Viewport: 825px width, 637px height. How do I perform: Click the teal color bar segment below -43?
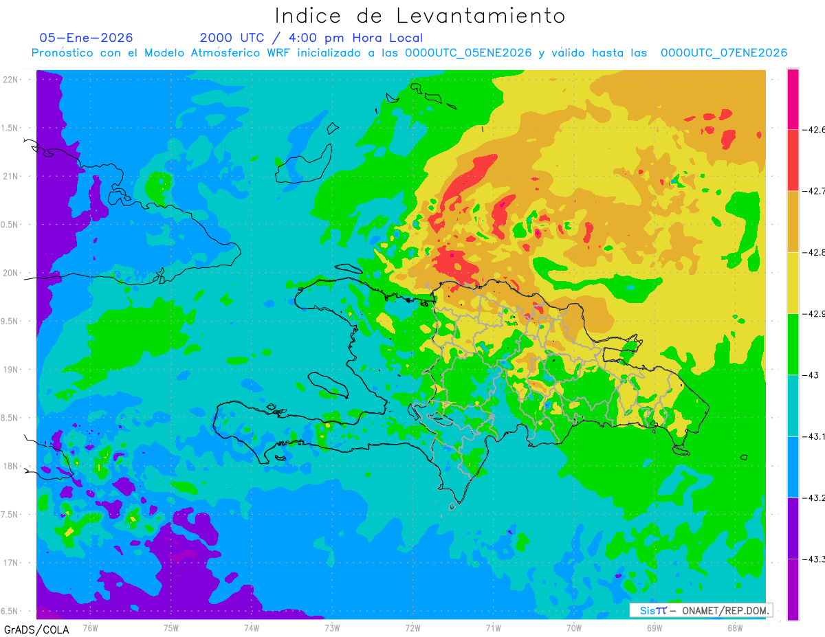(x=793, y=405)
